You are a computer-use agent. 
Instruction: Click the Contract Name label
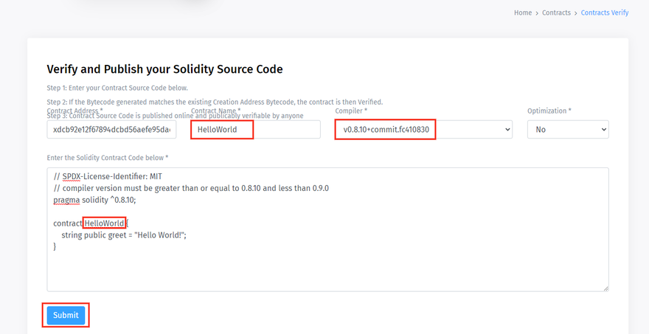[x=215, y=111]
